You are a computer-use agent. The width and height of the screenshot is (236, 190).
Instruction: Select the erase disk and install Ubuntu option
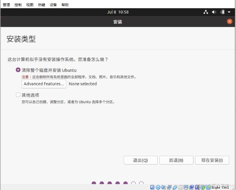[x=18, y=70]
